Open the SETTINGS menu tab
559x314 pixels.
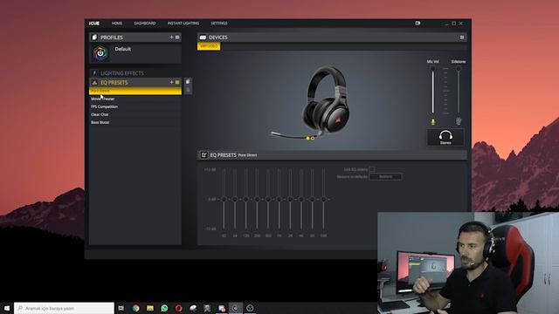coord(219,24)
